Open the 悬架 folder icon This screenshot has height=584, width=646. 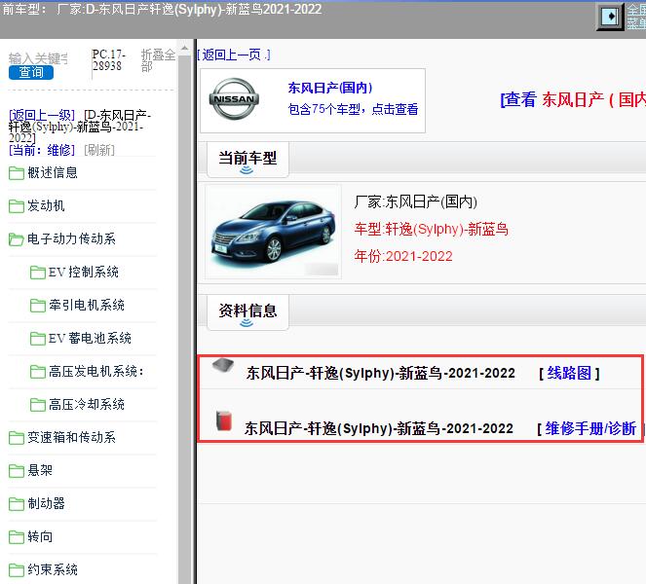click(17, 470)
